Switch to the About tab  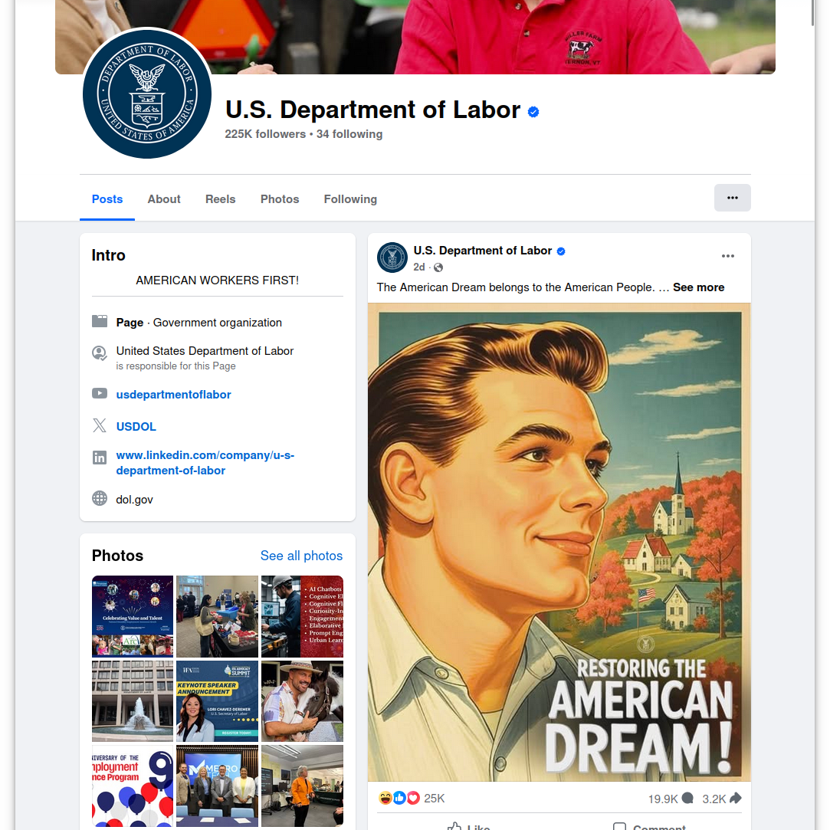pos(163,199)
